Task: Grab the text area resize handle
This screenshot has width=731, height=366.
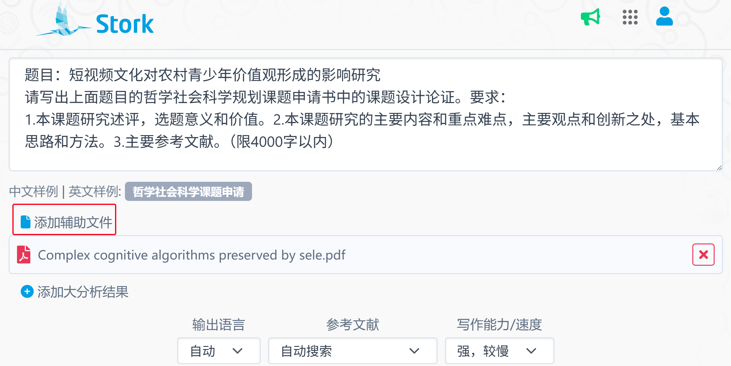Action: [x=719, y=168]
